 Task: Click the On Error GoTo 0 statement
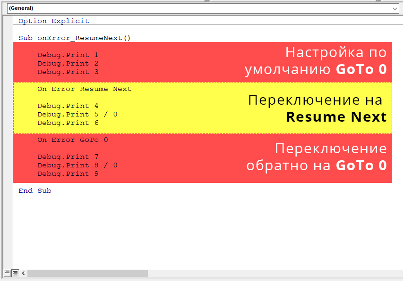point(73,140)
